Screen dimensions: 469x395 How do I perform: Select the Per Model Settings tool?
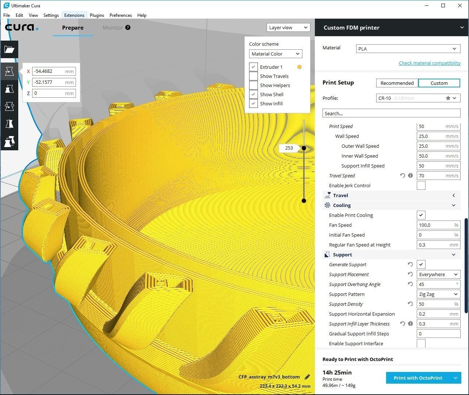click(x=9, y=142)
